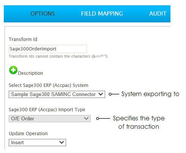Open the O/E Order import type dropdown
186x153 pixels.
(50, 118)
